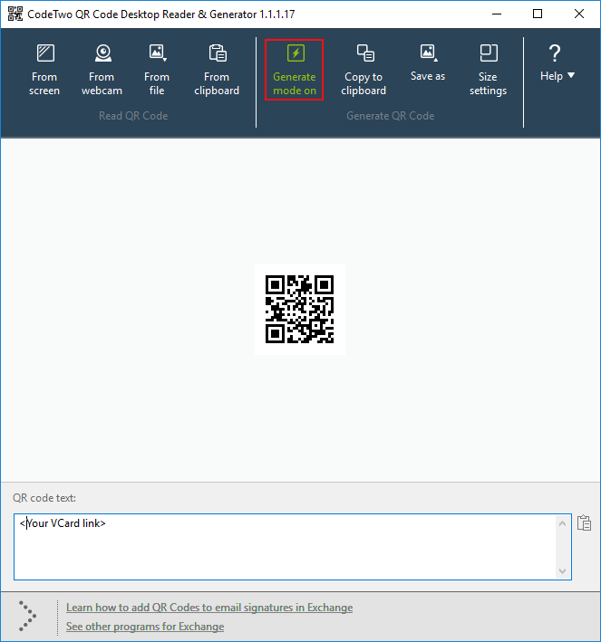Toggle Generate mode on button

click(x=295, y=70)
